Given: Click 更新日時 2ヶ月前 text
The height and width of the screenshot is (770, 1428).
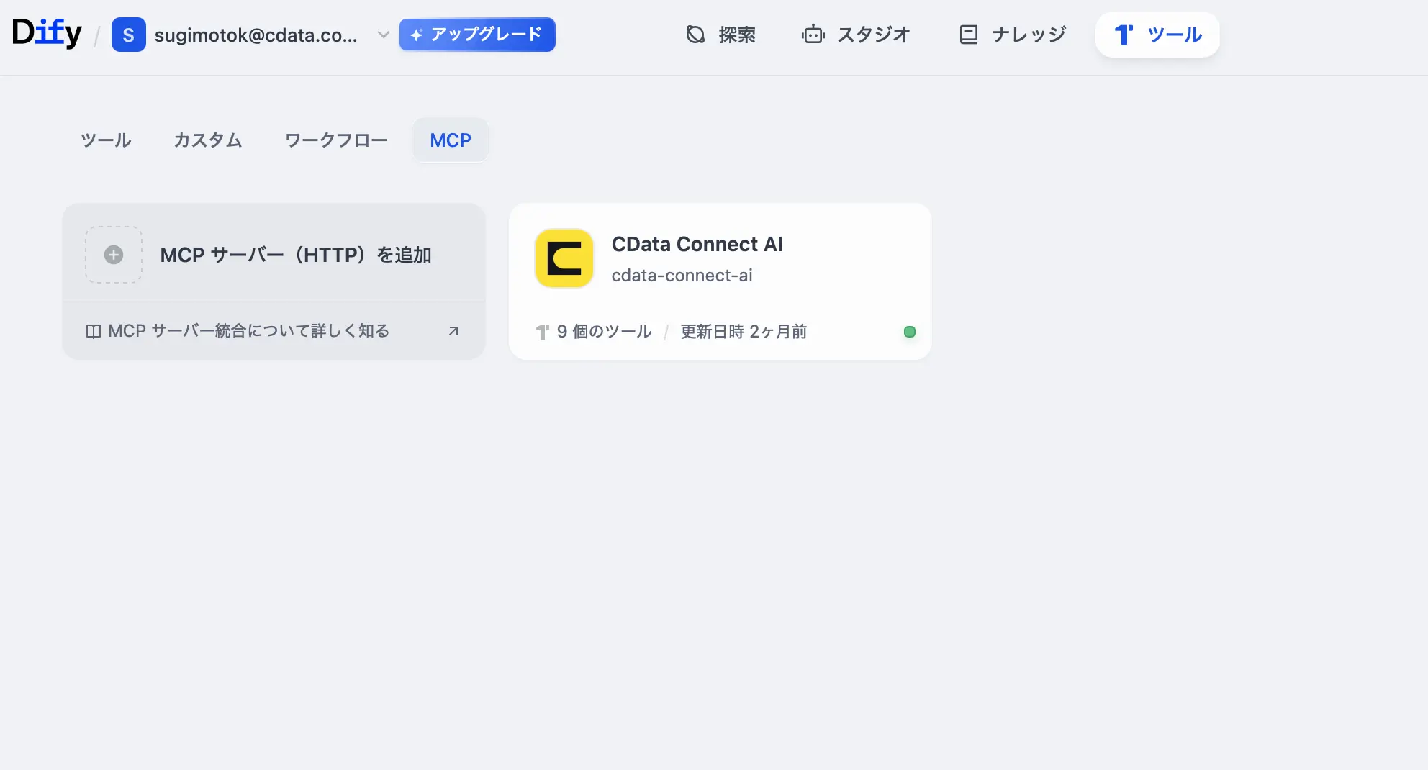Looking at the screenshot, I should coord(744,332).
